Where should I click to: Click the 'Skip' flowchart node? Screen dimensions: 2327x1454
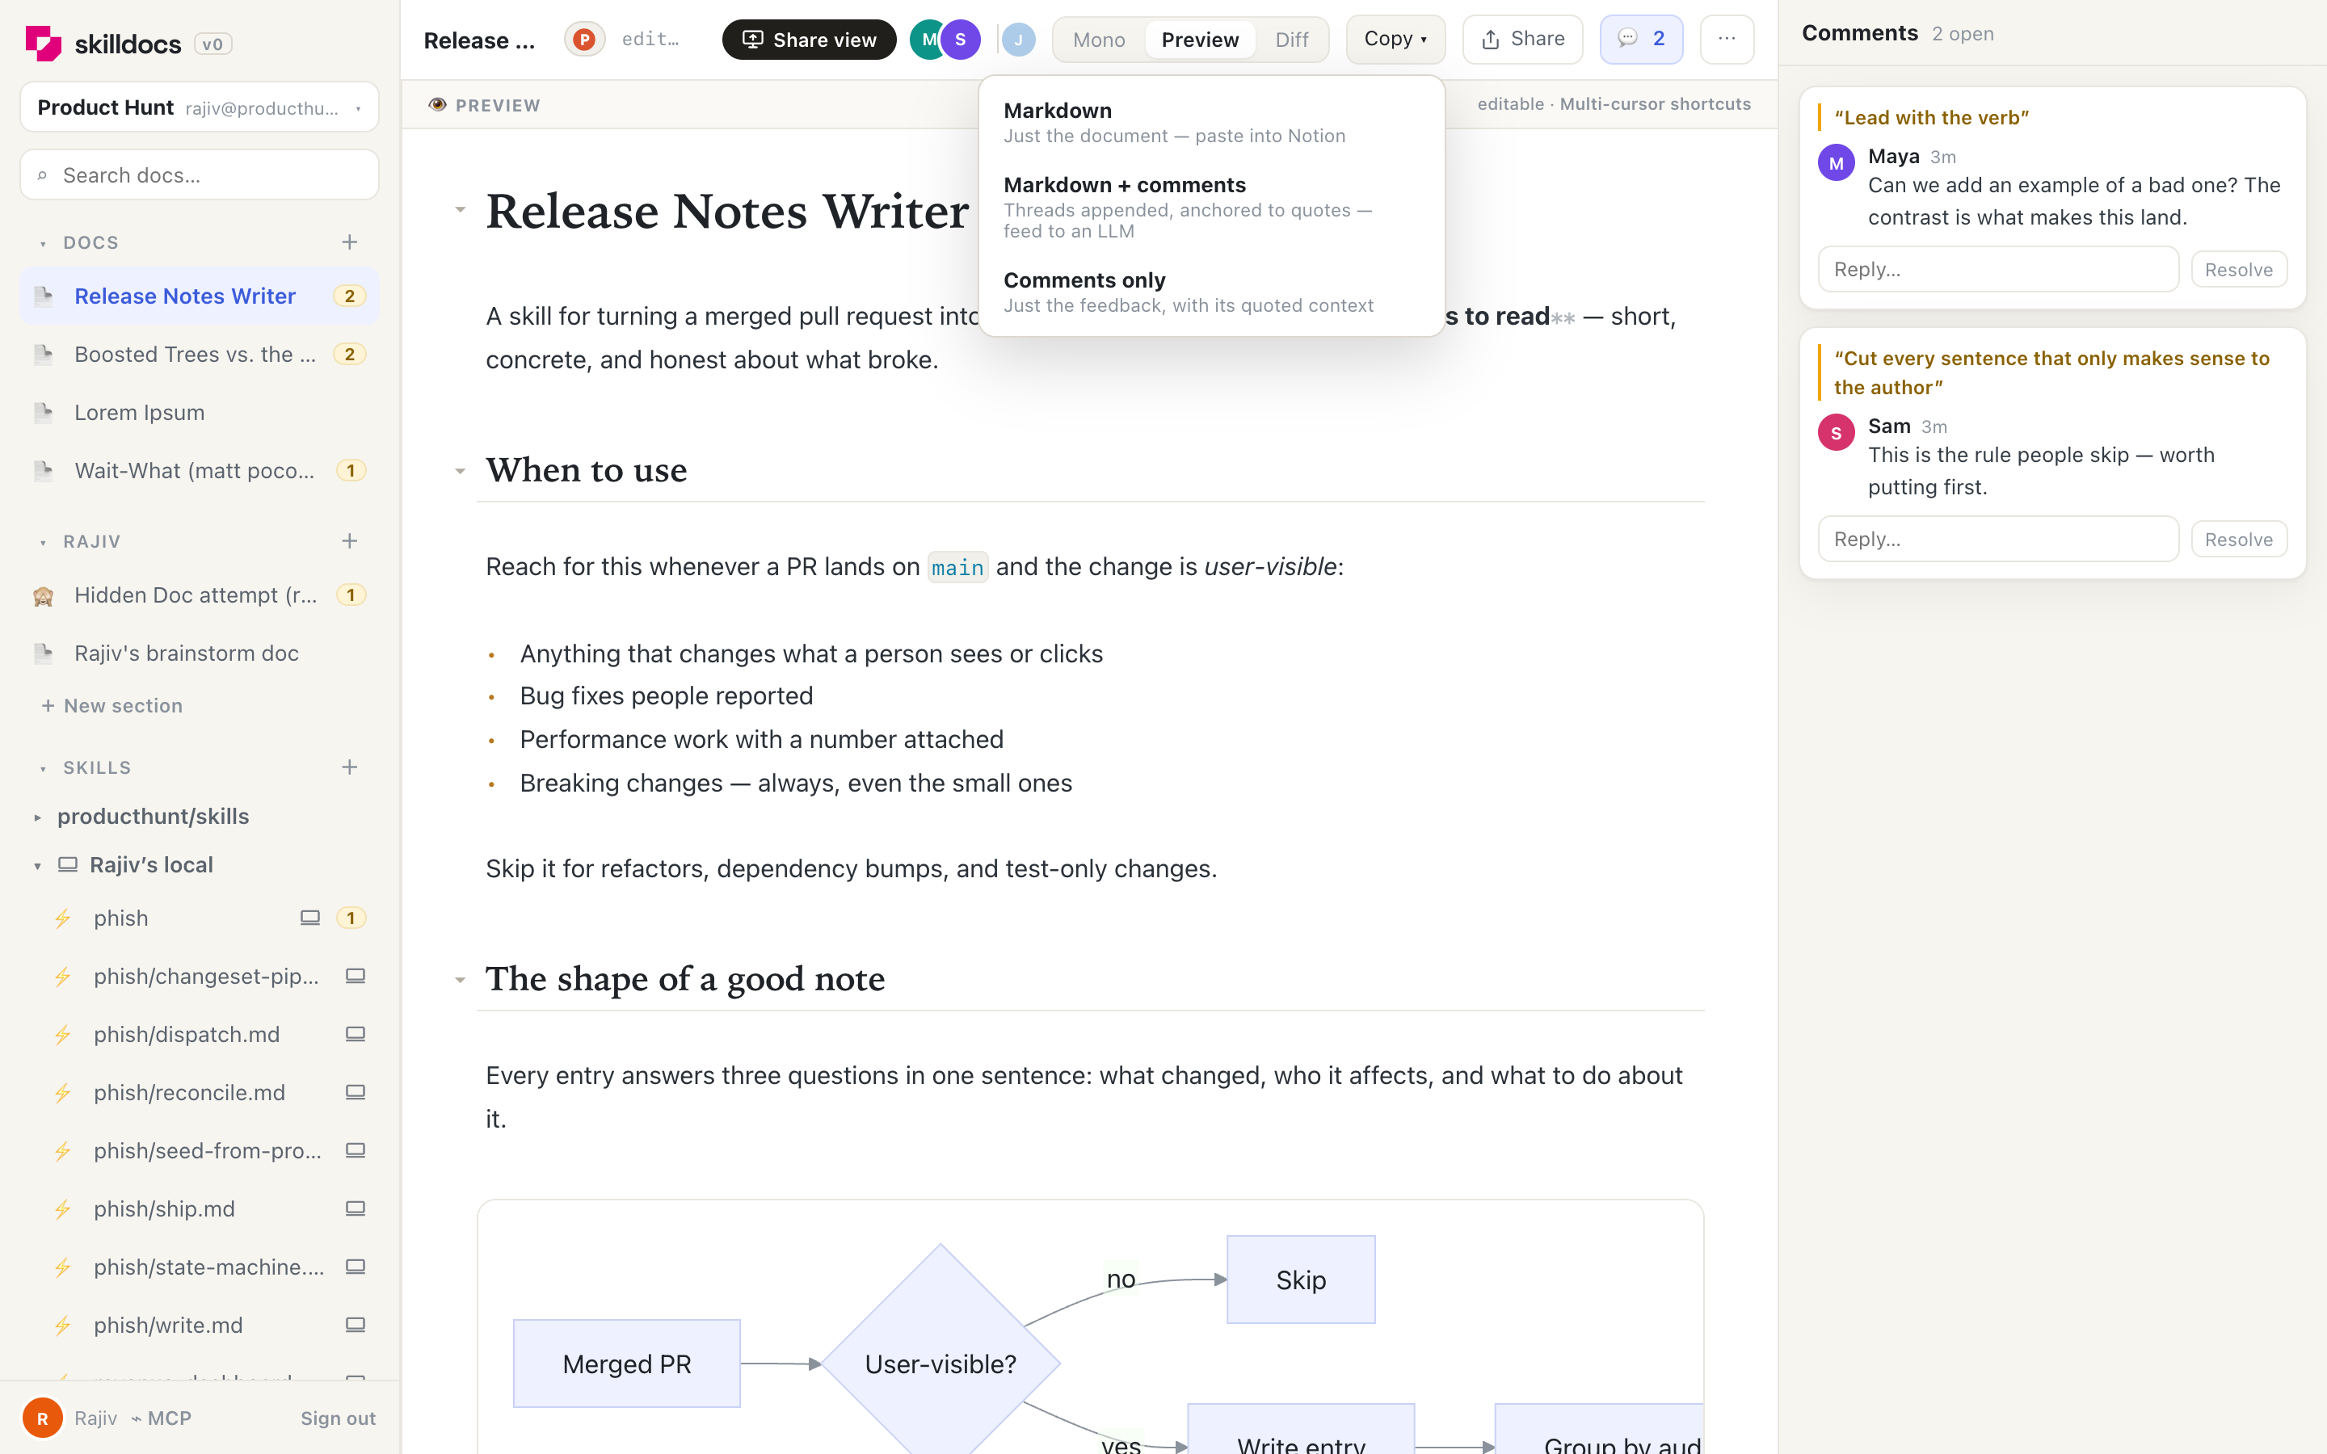click(1300, 1280)
